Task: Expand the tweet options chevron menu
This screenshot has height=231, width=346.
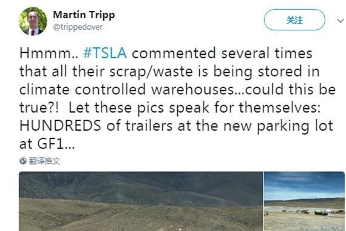Action: tap(341, 21)
